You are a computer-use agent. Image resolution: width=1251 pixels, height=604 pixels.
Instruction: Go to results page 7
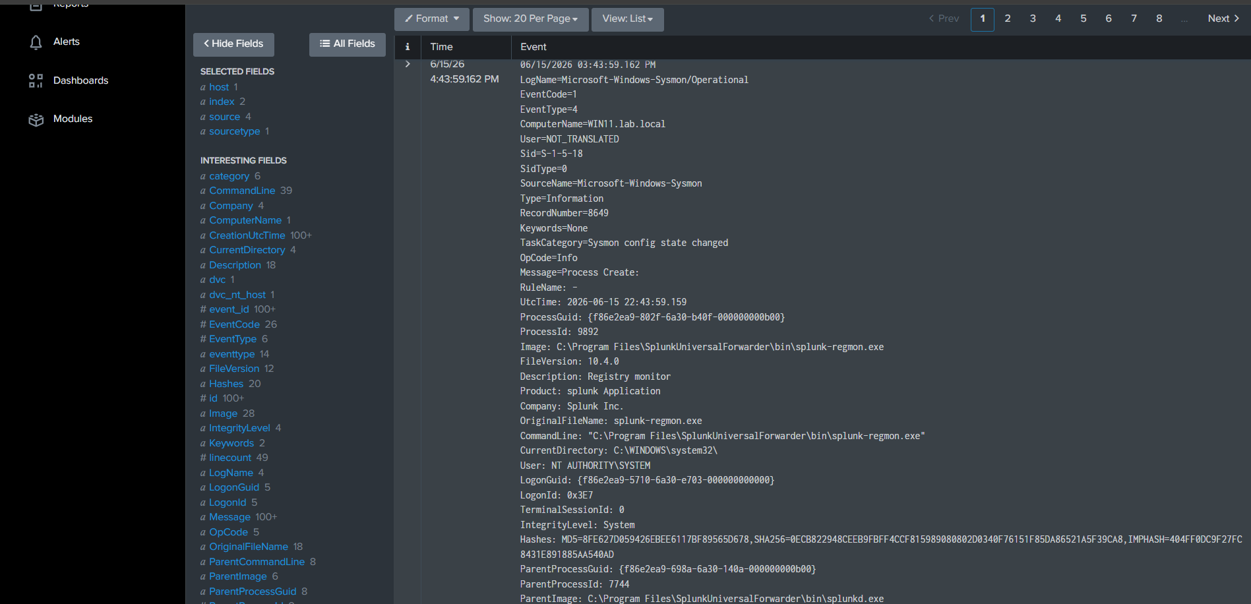point(1134,19)
